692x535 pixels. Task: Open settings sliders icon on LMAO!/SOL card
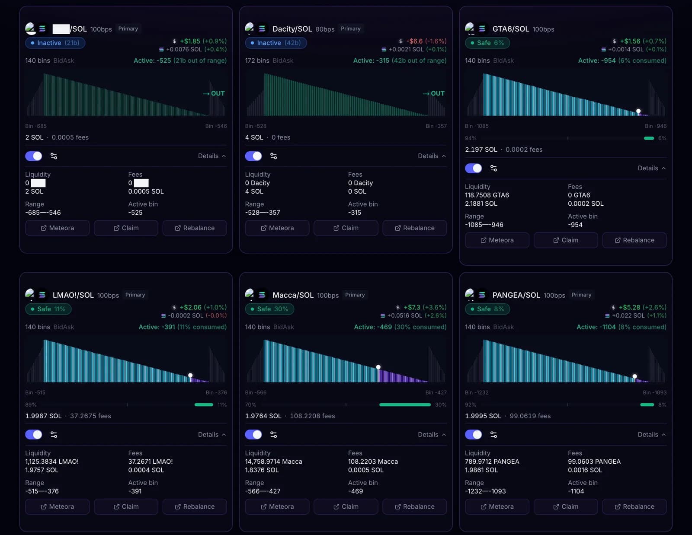54,435
